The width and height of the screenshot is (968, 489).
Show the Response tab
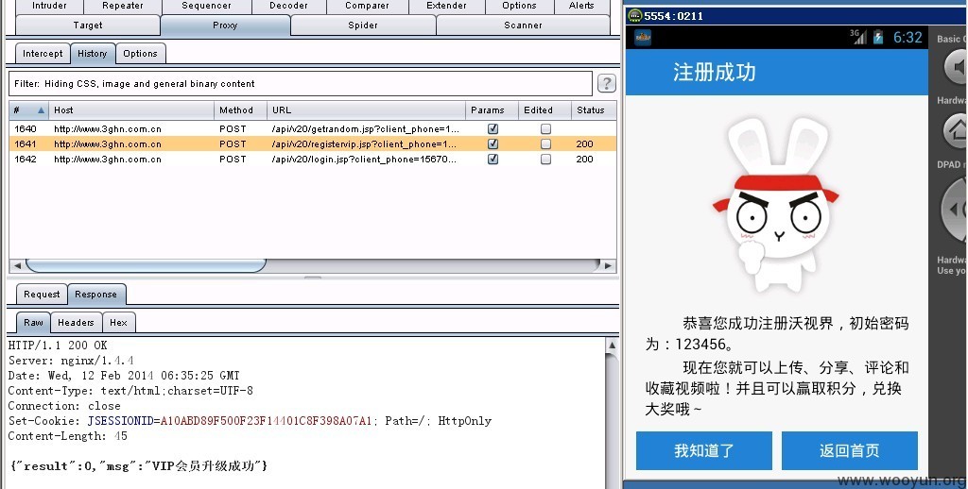96,295
